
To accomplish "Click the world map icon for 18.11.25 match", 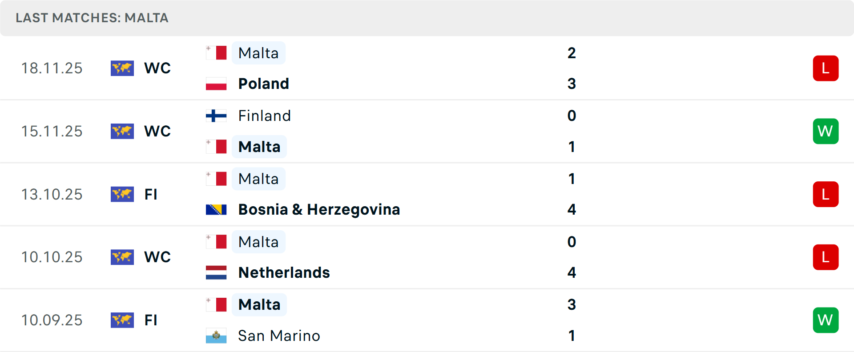I will 122,68.
